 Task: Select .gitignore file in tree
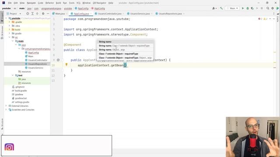pyautogui.click(x=20, y=87)
